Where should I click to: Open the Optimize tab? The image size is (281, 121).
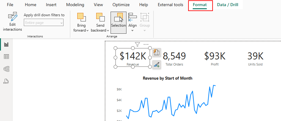pos(121,5)
